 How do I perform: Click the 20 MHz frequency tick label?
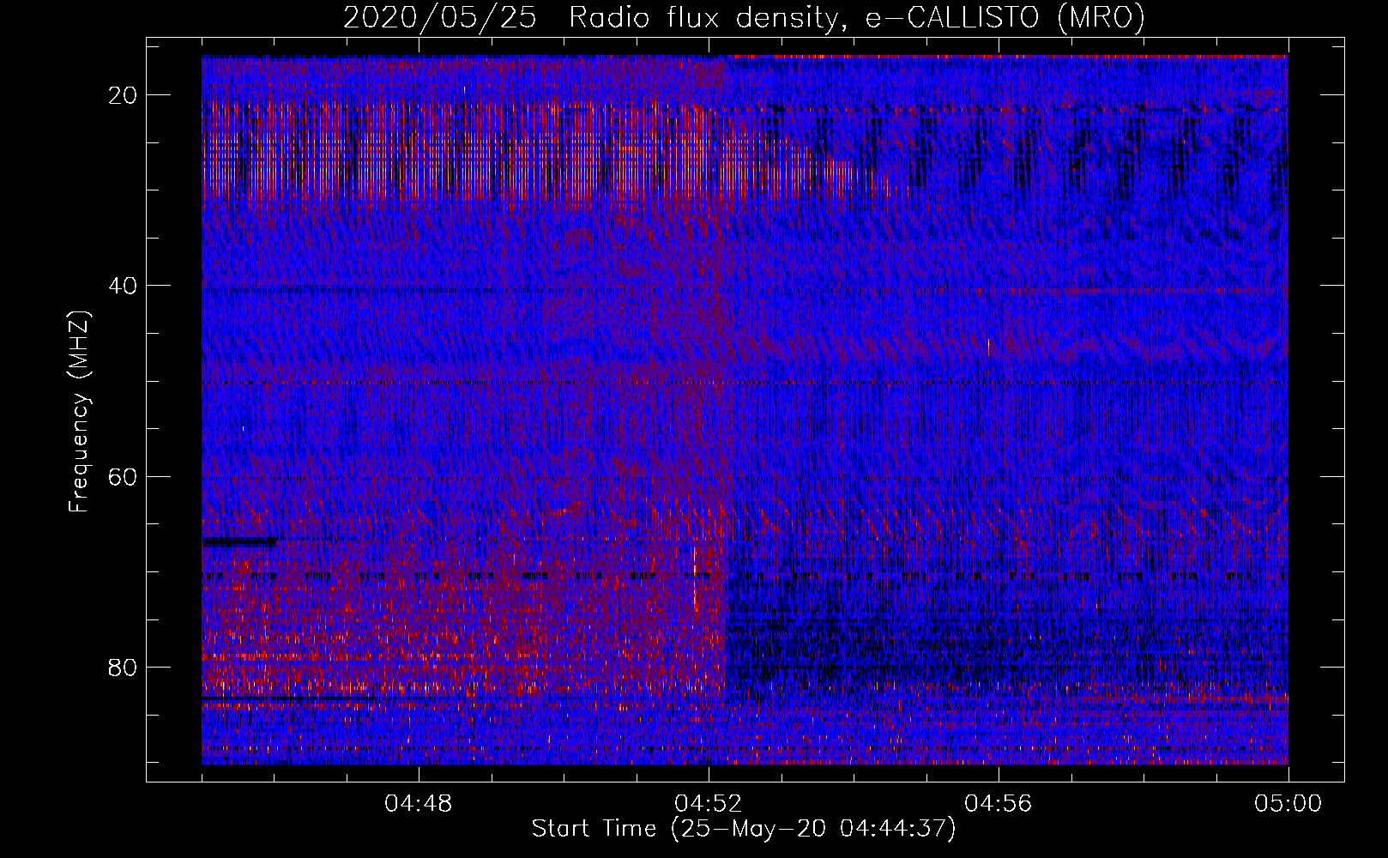pyautogui.click(x=124, y=95)
